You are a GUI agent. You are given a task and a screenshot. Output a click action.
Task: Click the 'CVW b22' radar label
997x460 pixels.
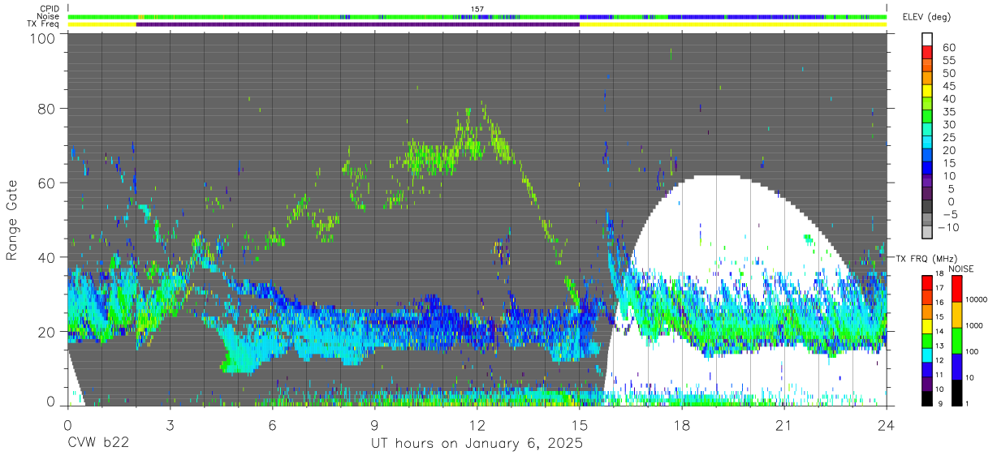point(97,444)
